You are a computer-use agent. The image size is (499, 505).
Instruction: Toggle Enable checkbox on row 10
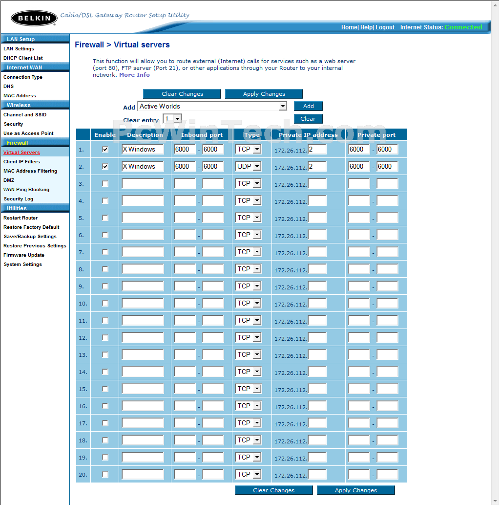tap(105, 304)
